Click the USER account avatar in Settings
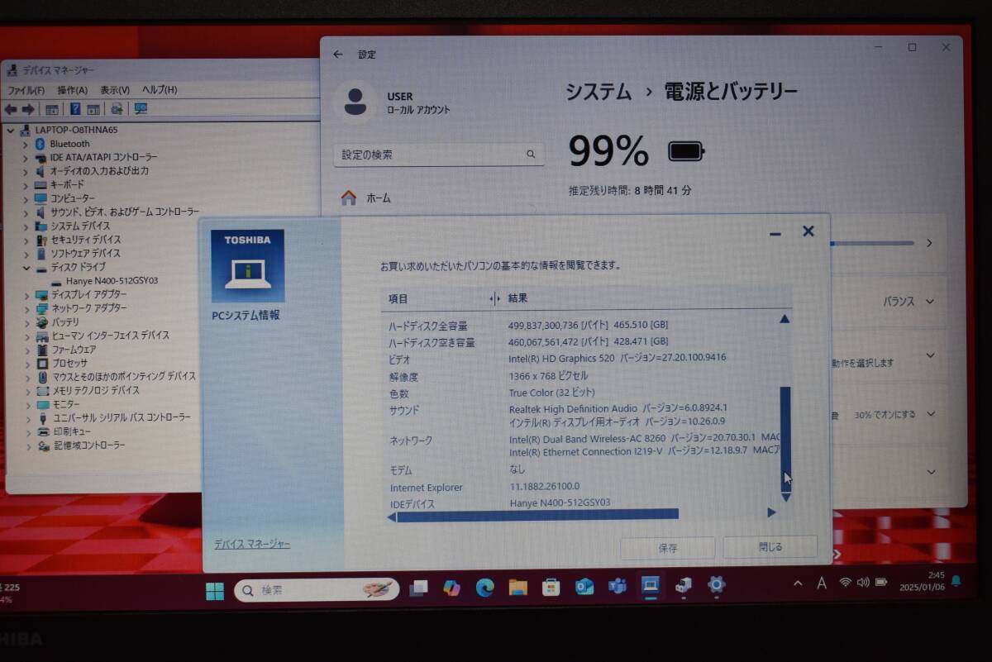 click(355, 102)
